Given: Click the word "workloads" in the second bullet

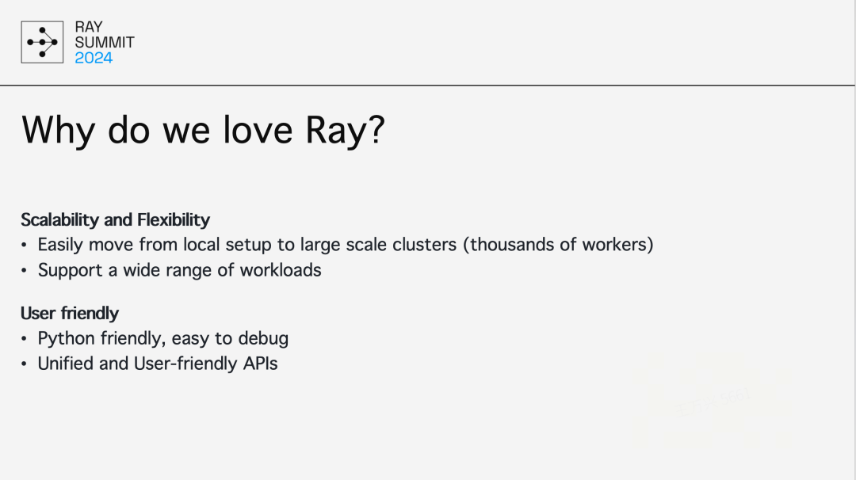Looking at the screenshot, I should pyautogui.click(x=281, y=270).
